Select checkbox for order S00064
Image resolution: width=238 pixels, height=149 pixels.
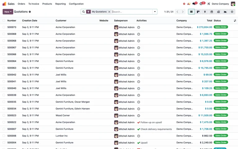pyautogui.click(x=4, y=61)
